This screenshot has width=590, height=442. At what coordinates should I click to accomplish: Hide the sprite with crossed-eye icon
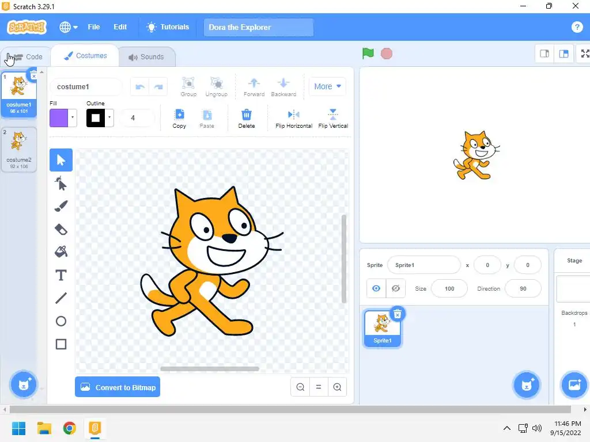(x=395, y=288)
